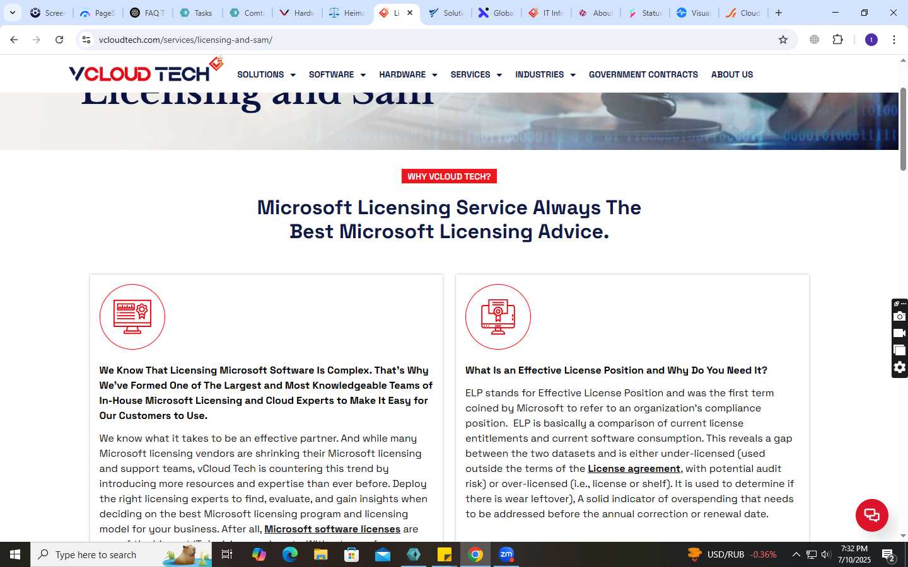Screen dimensions: 908x567
Task: Open Zoom from the taskbar
Action: [506, 554]
